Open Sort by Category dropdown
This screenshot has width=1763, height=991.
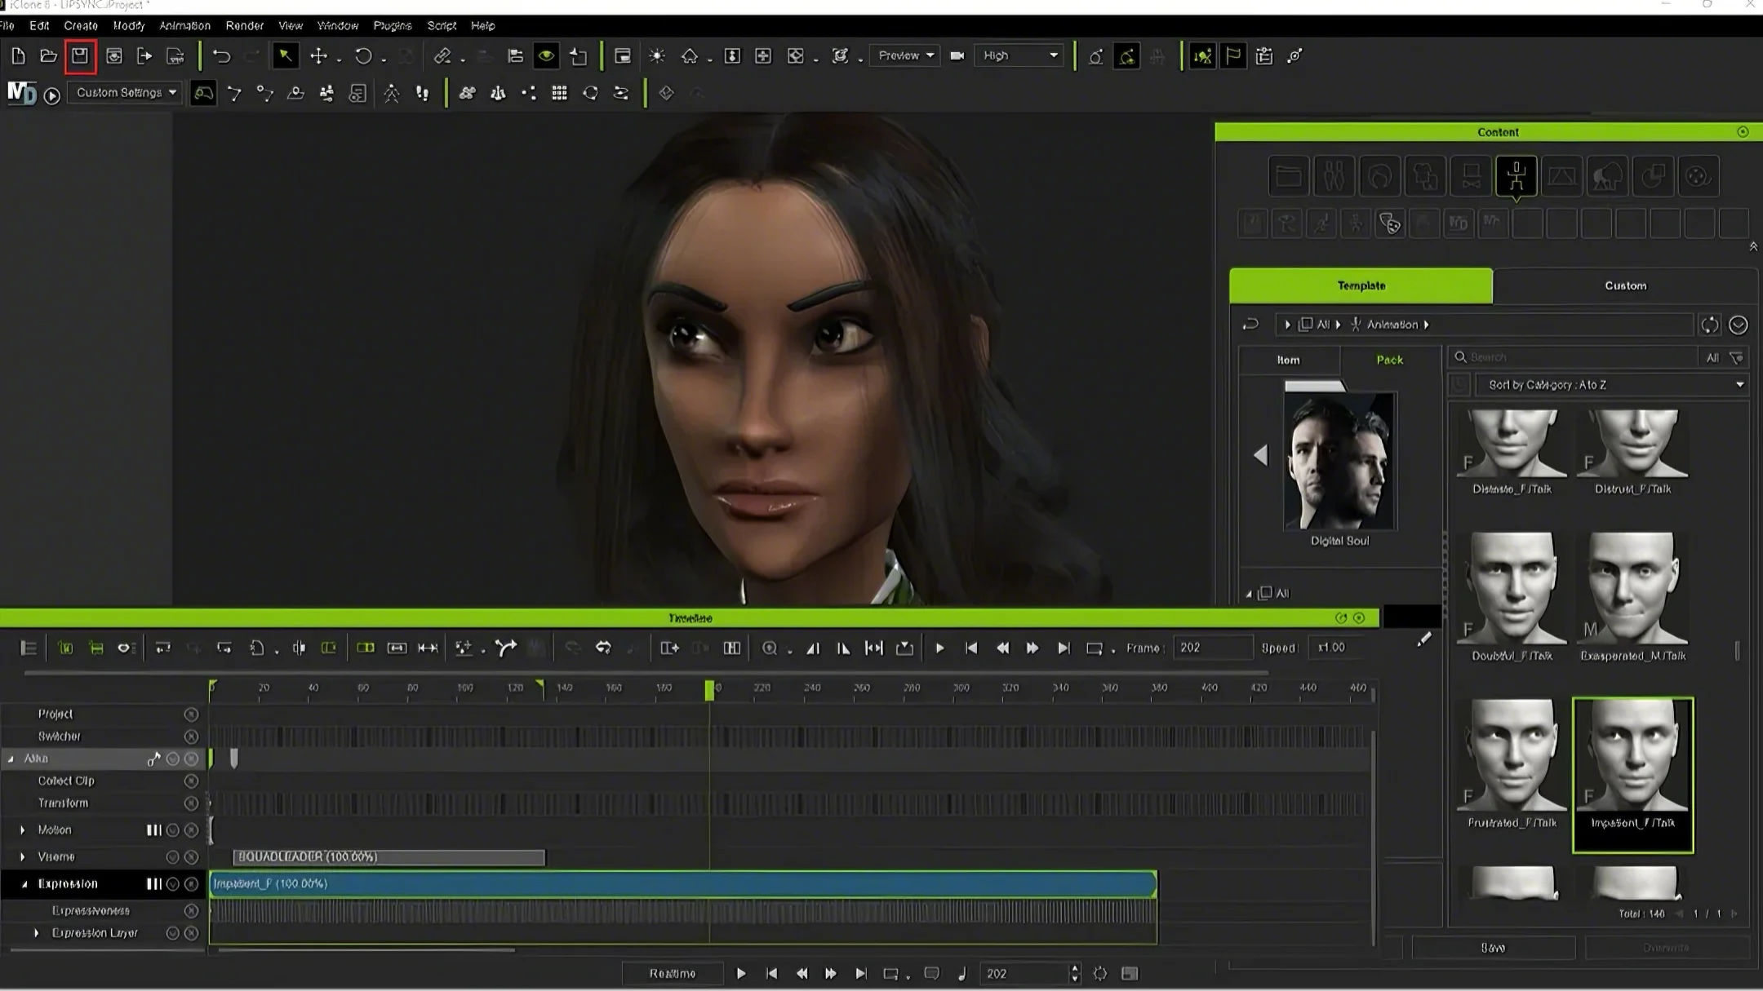tap(1611, 385)
